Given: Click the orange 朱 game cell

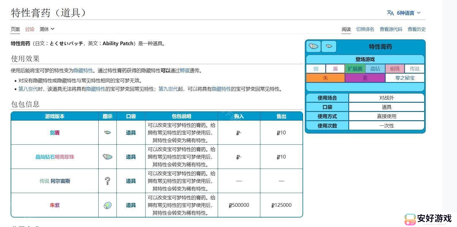Looking at the screenshot, I should pos(325,78).
